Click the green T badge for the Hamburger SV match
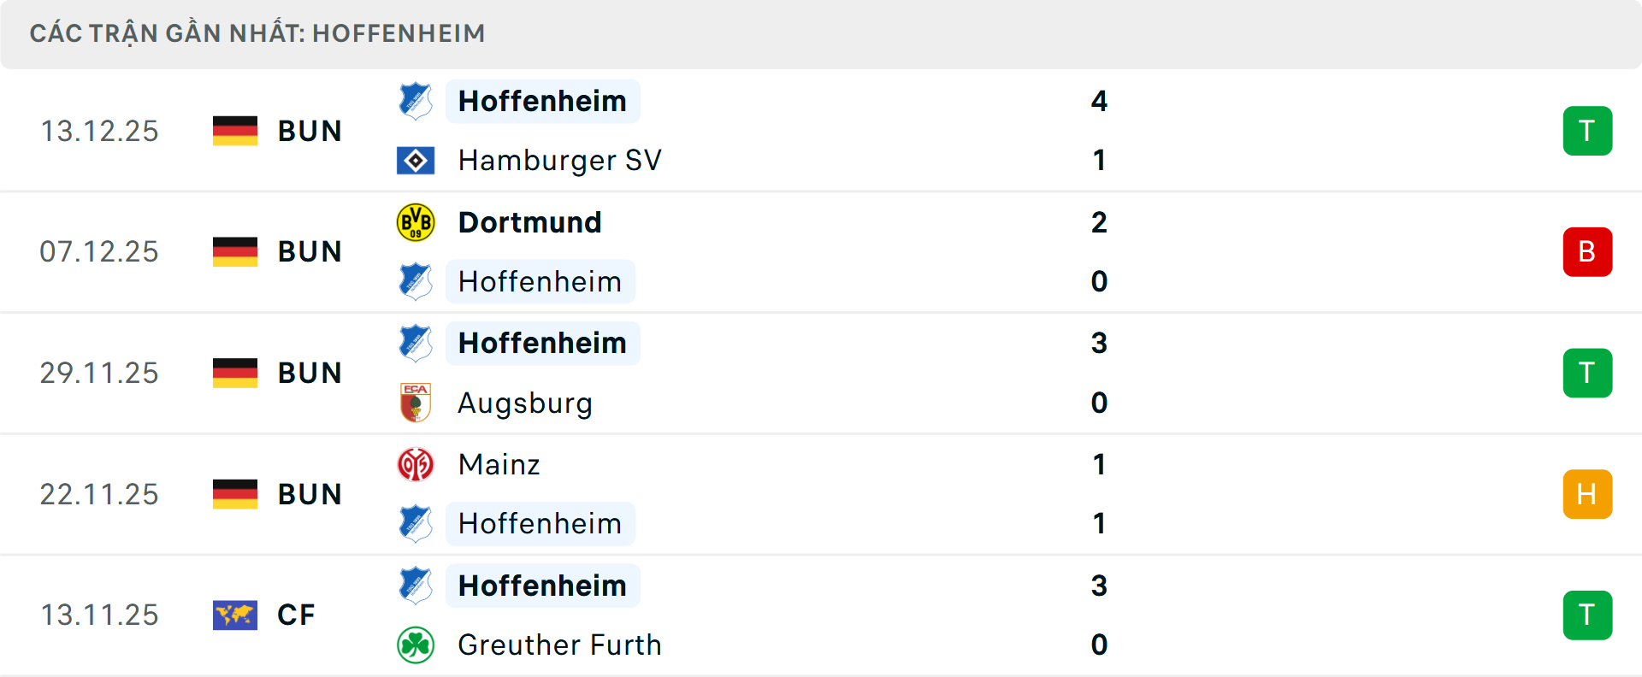This screenshot has width=1642, height=677. tap(1587, 131)
